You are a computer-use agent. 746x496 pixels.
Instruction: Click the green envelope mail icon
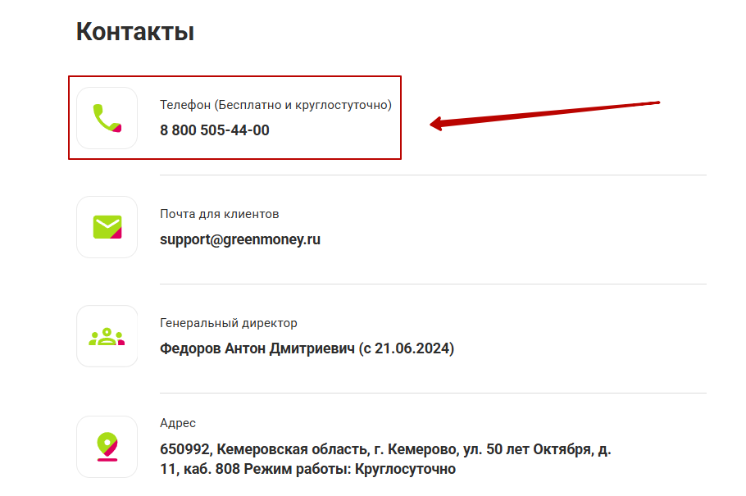pos(107,227)
